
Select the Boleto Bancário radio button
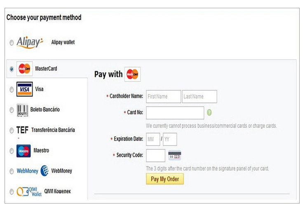pyautogui.click(x=12, y=110)
